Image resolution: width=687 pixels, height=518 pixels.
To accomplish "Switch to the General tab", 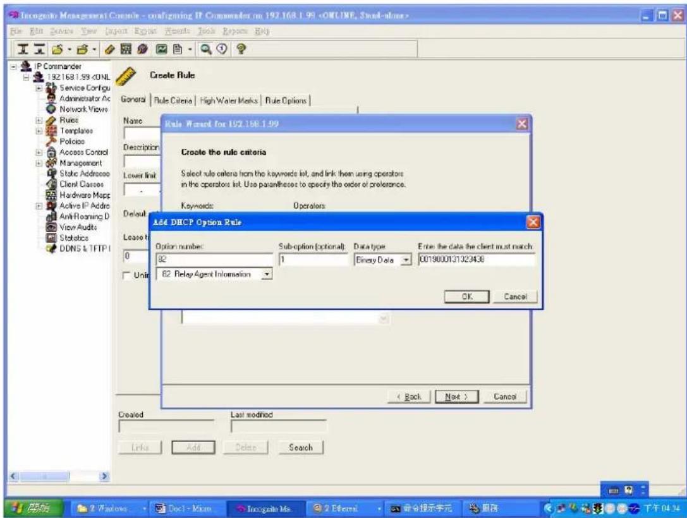I will (133, 99).
